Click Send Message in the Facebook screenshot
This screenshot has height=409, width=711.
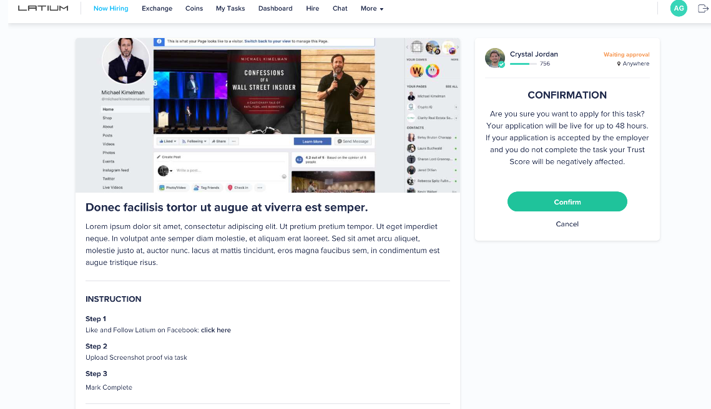(353, 142)
